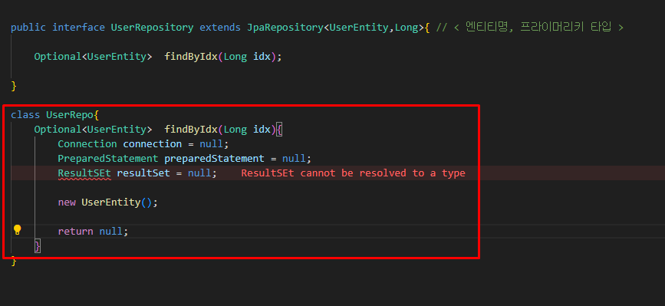This screenshot has height=306, width=665.
Task: Click Optional in the UserRepo class method
Action: [x=58, y=130]
